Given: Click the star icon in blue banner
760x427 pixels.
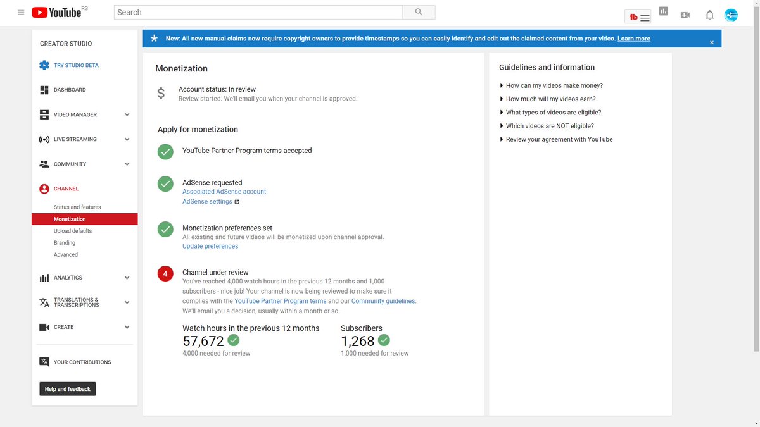Looking at the screenshot, I should tap(155, 39).
